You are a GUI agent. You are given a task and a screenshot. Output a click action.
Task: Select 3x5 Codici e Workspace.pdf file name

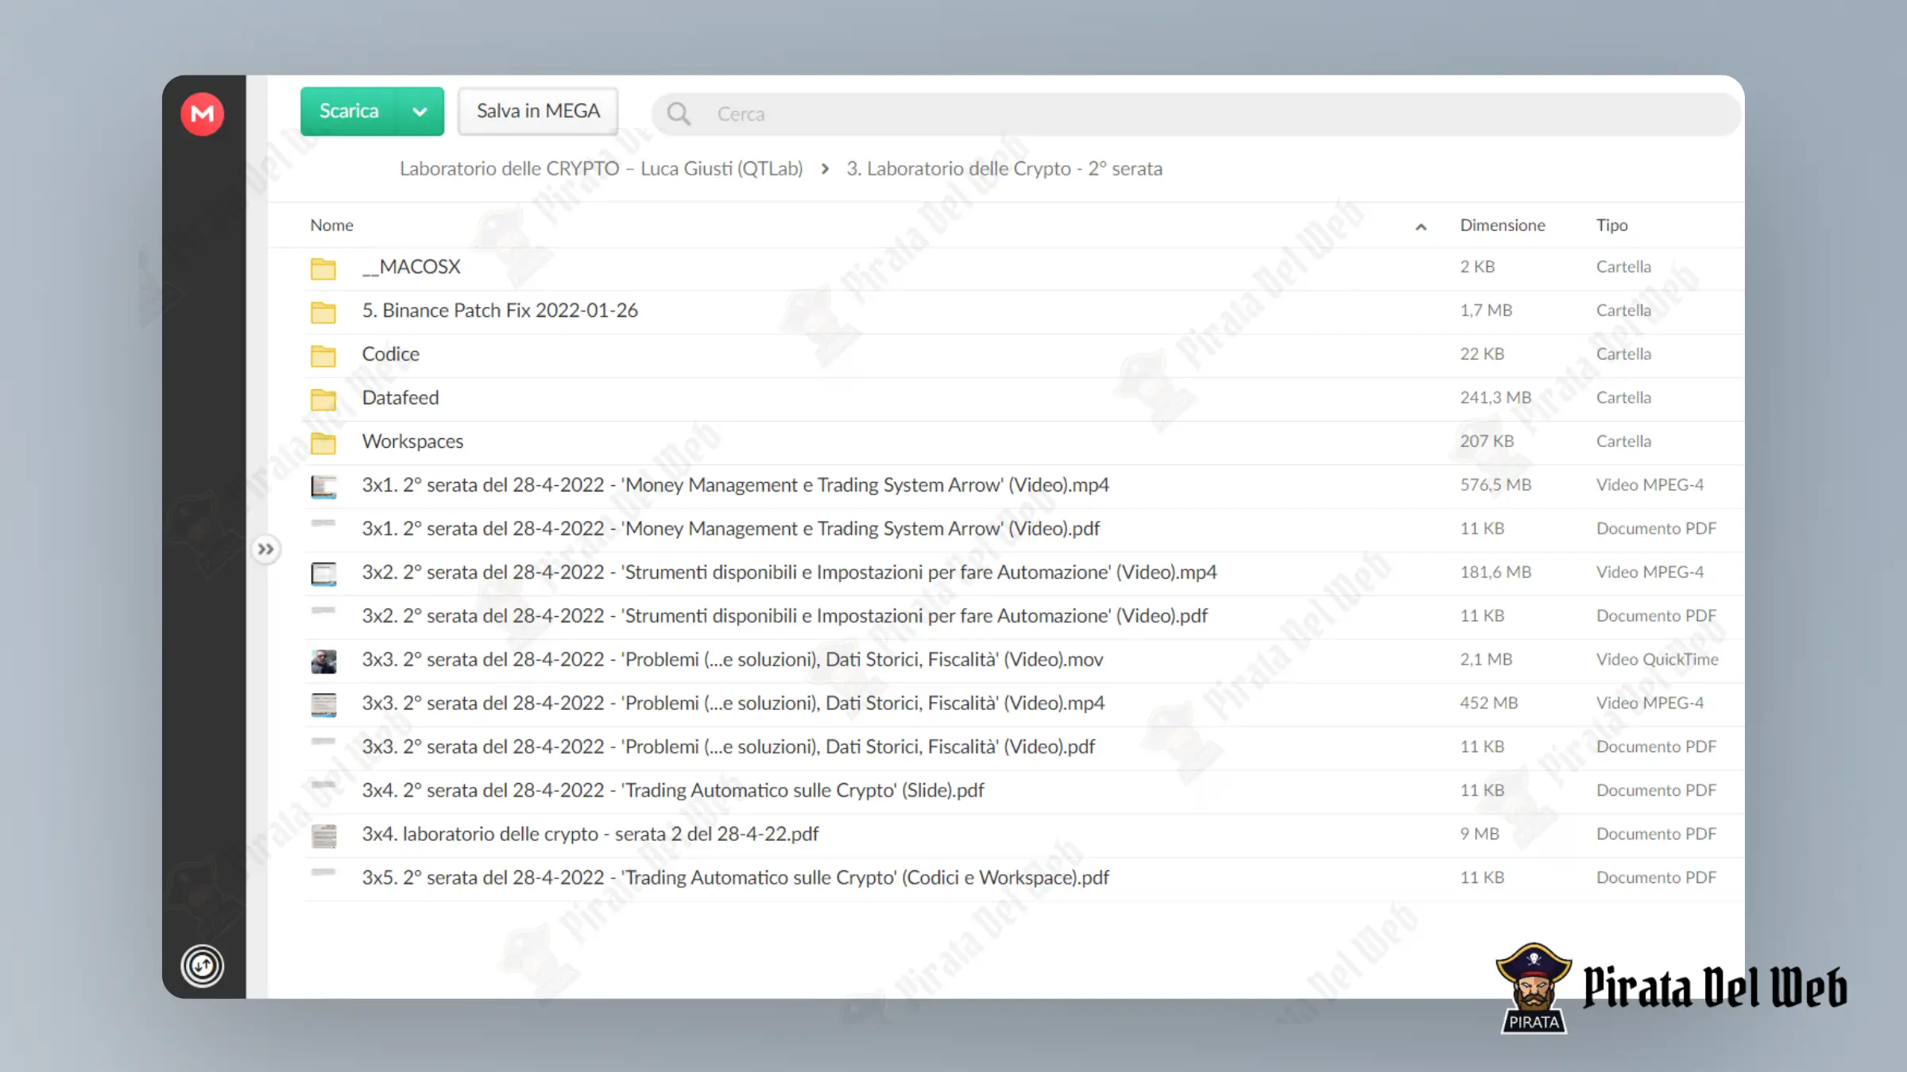[736, 878]
